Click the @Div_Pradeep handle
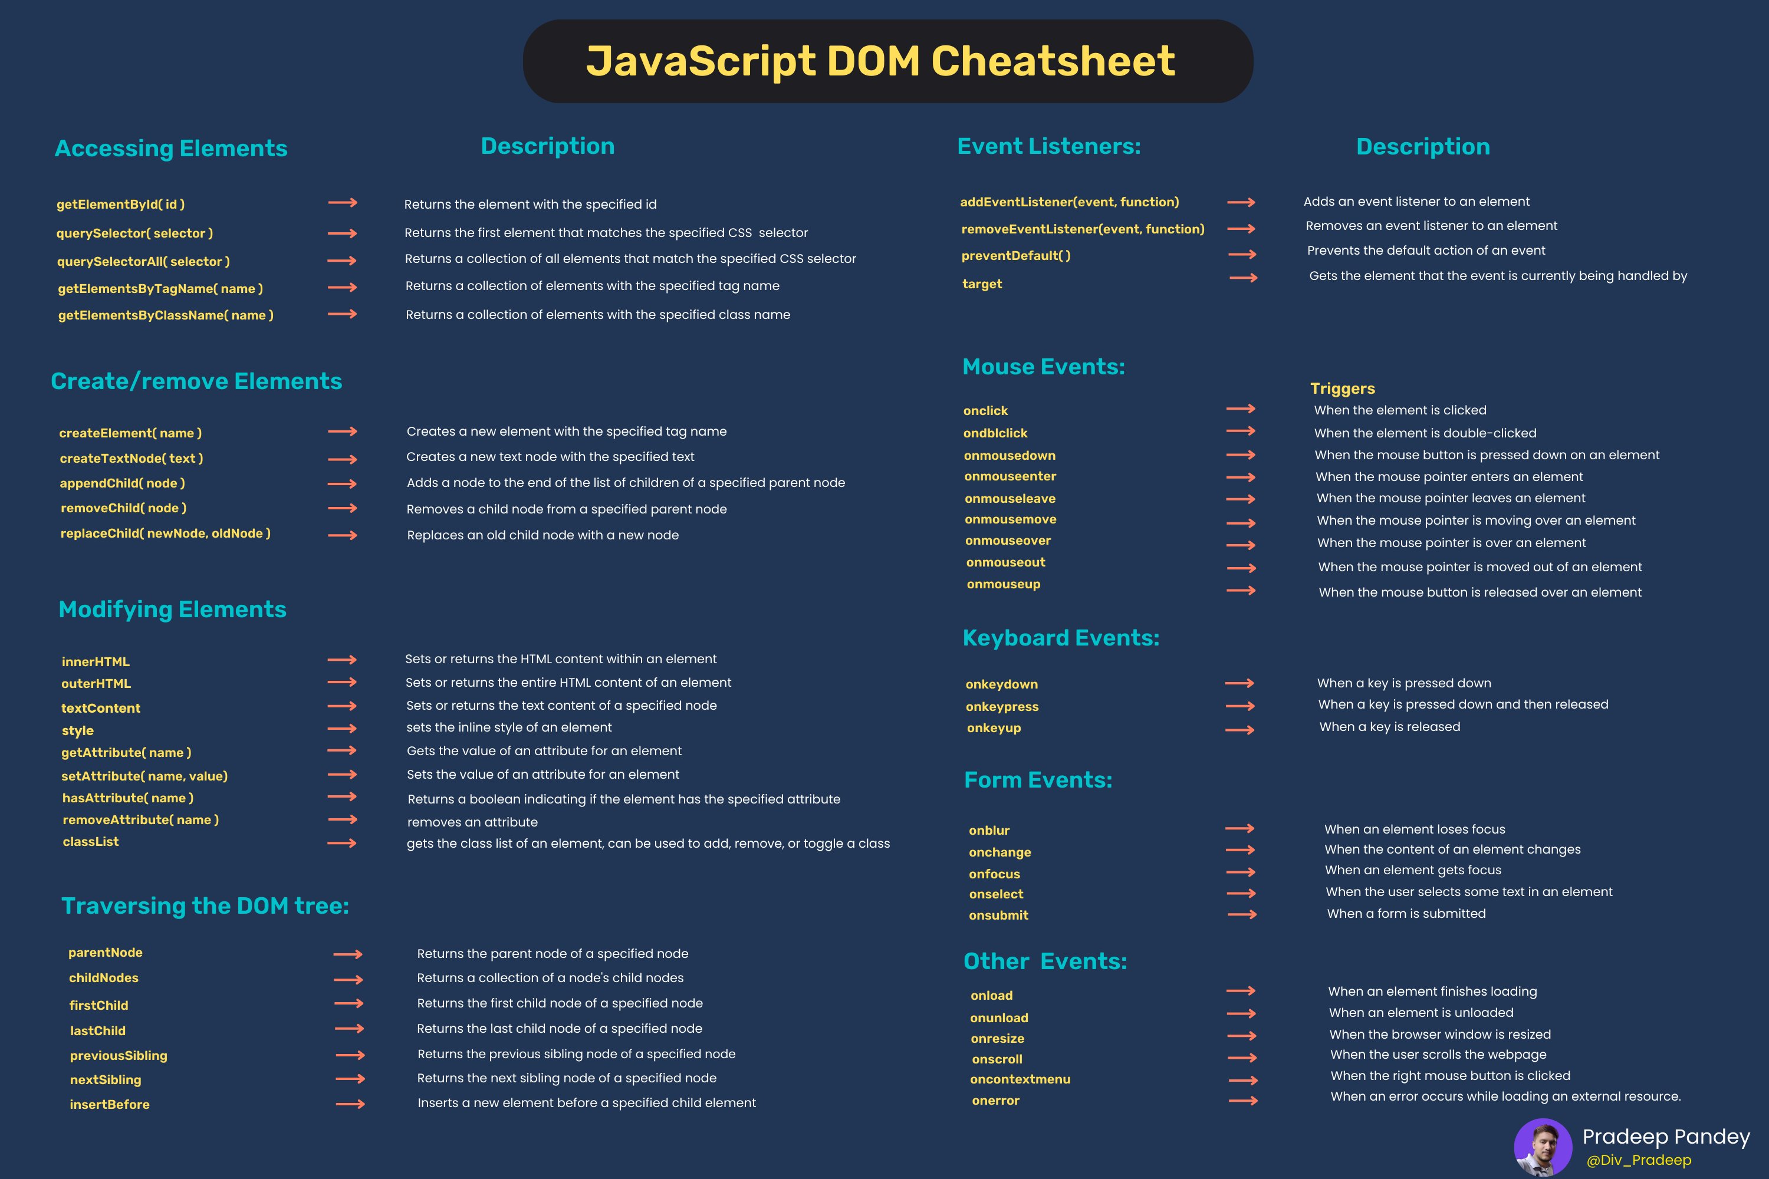The height and width of the screenshot is (1179, 1769). 1639,1160
